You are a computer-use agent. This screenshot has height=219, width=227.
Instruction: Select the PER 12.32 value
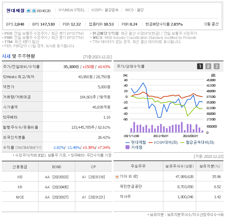pyautogui.click(x=72, y=24)
